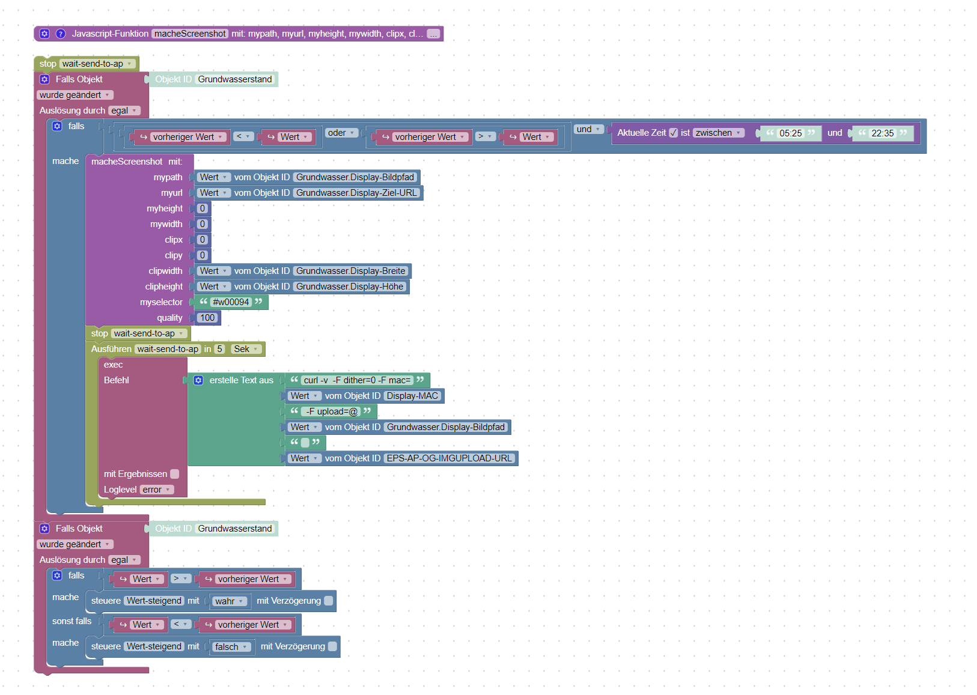The width and height of the screenshot is (977, 695).
Task: Open the Wert dropdown on the clipheight row
Action: tap(213, 287)
